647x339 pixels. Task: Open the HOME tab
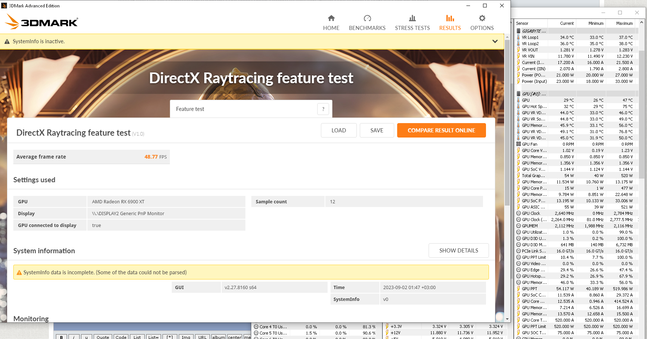tap(331, 23)
